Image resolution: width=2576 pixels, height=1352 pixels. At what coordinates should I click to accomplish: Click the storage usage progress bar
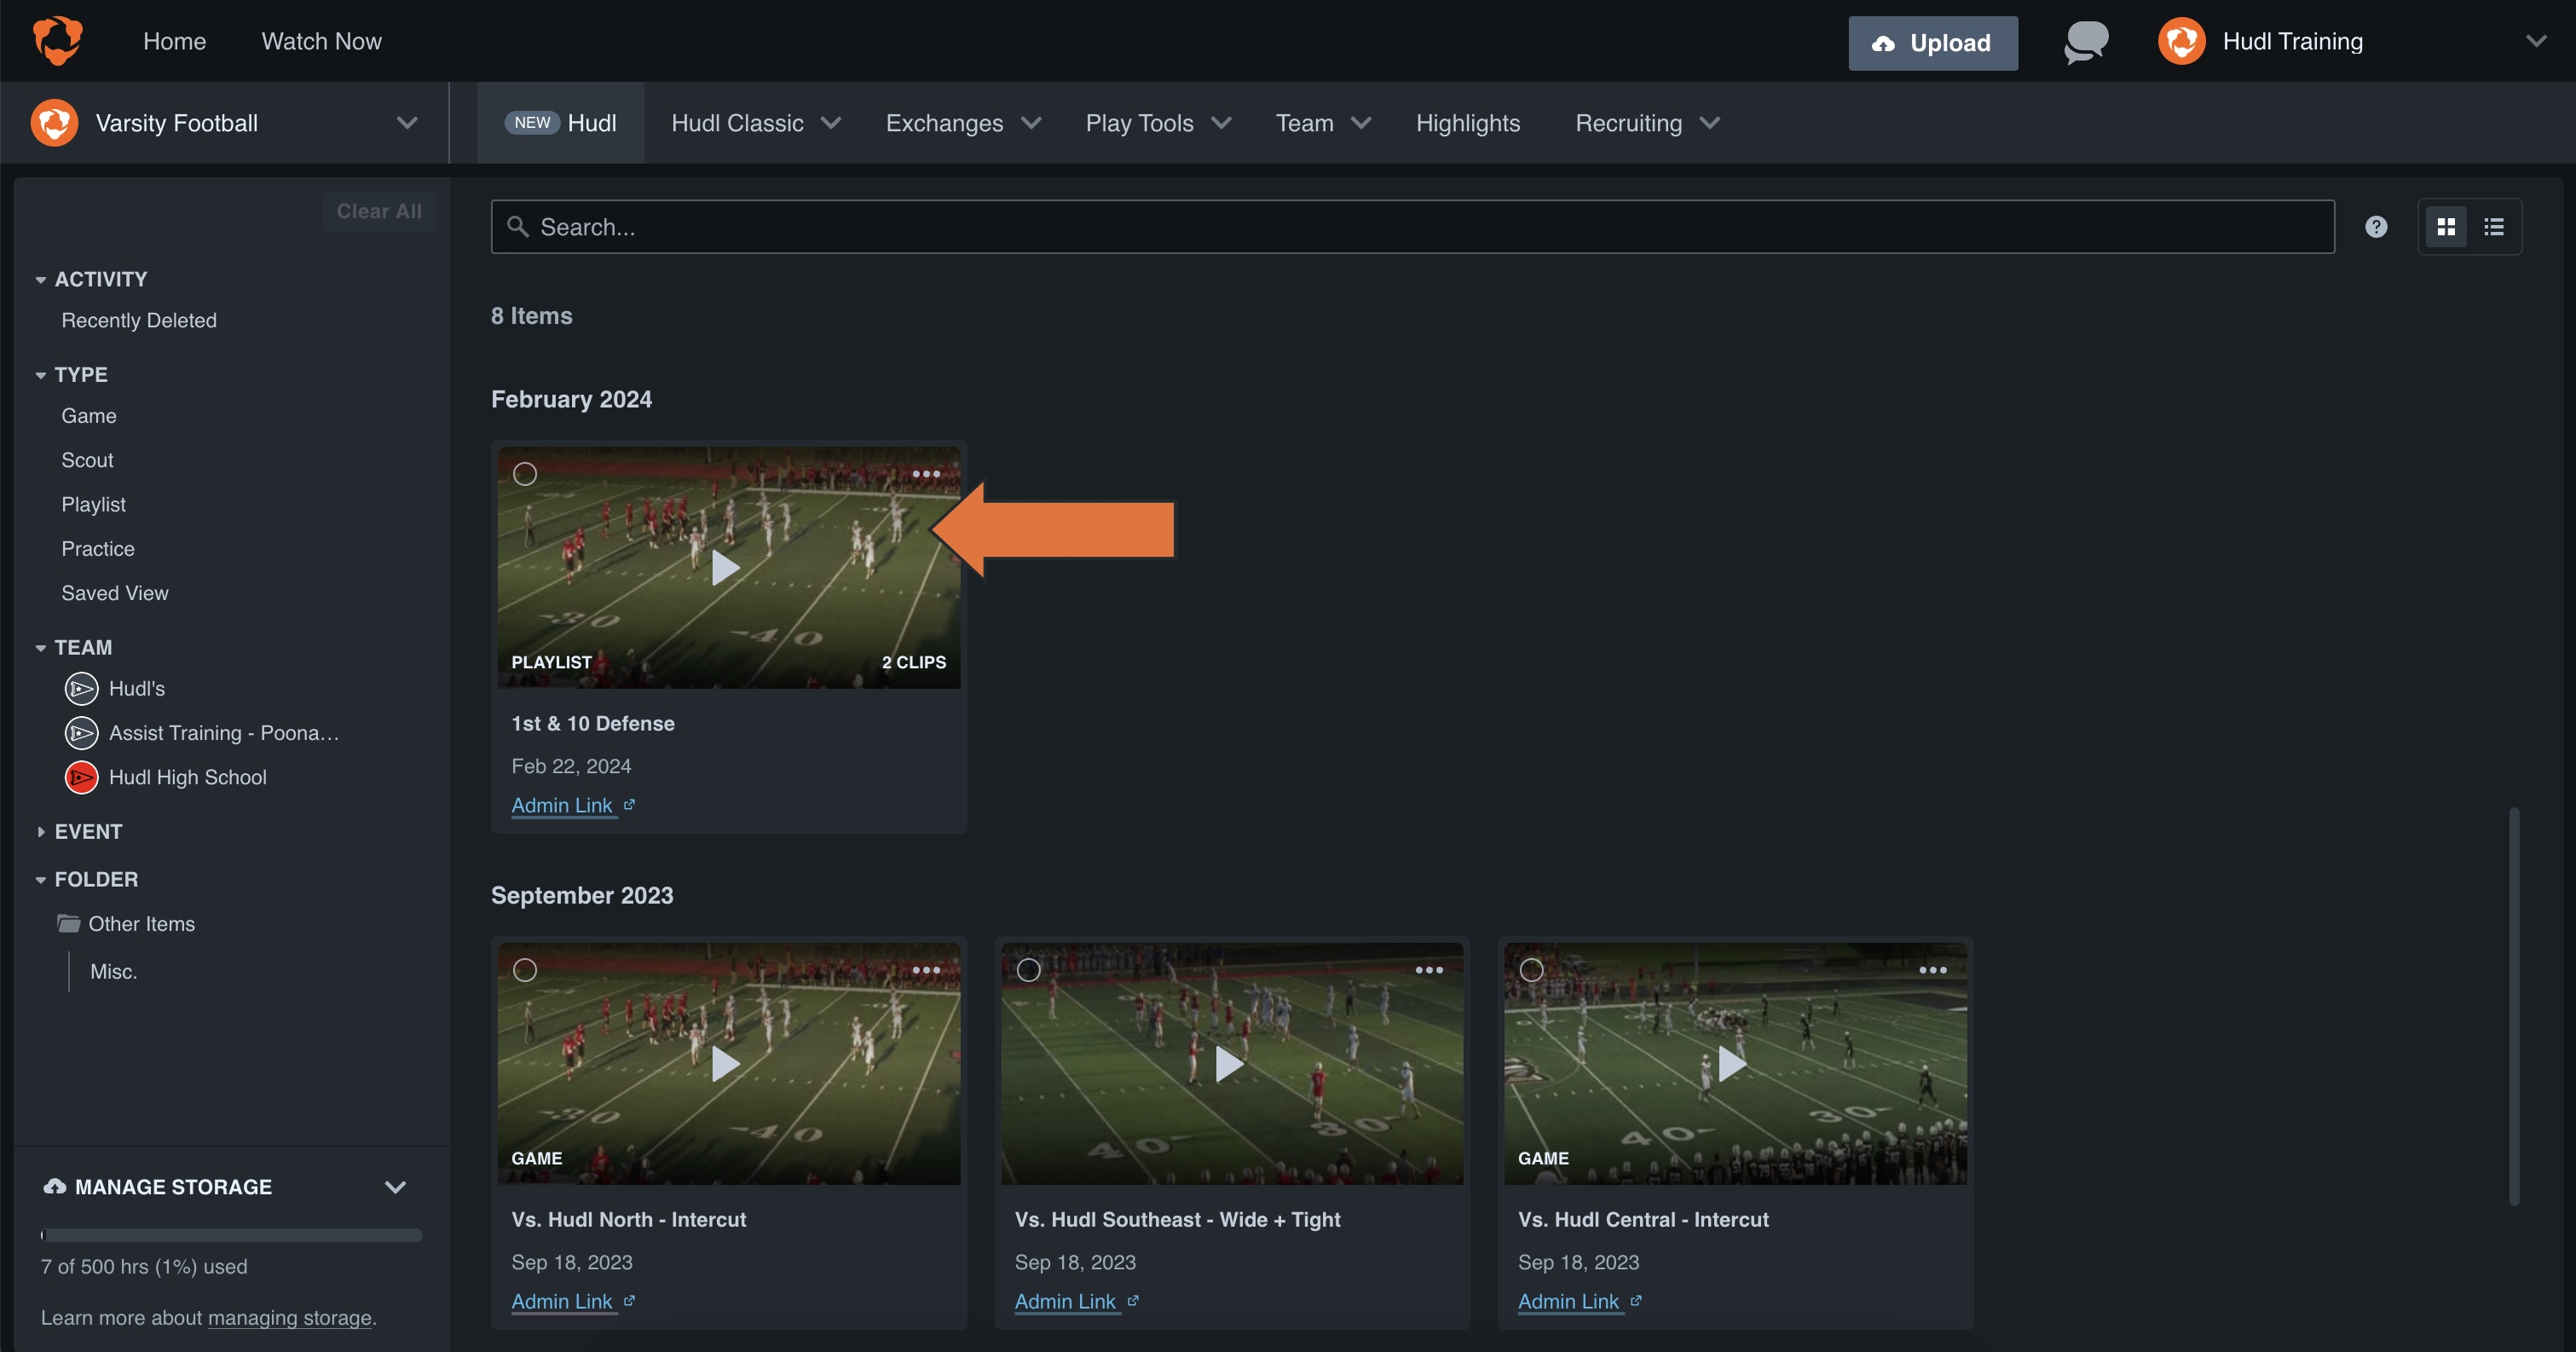pos(230,1235)
